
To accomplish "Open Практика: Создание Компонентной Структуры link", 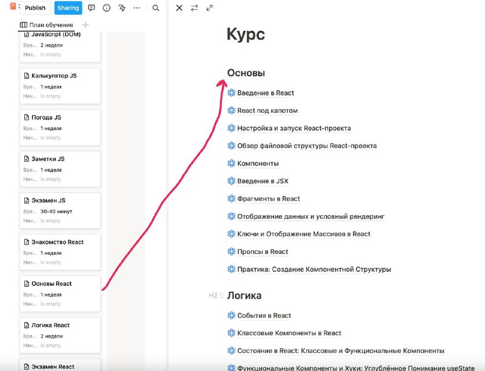I will (x=314, y=269).
